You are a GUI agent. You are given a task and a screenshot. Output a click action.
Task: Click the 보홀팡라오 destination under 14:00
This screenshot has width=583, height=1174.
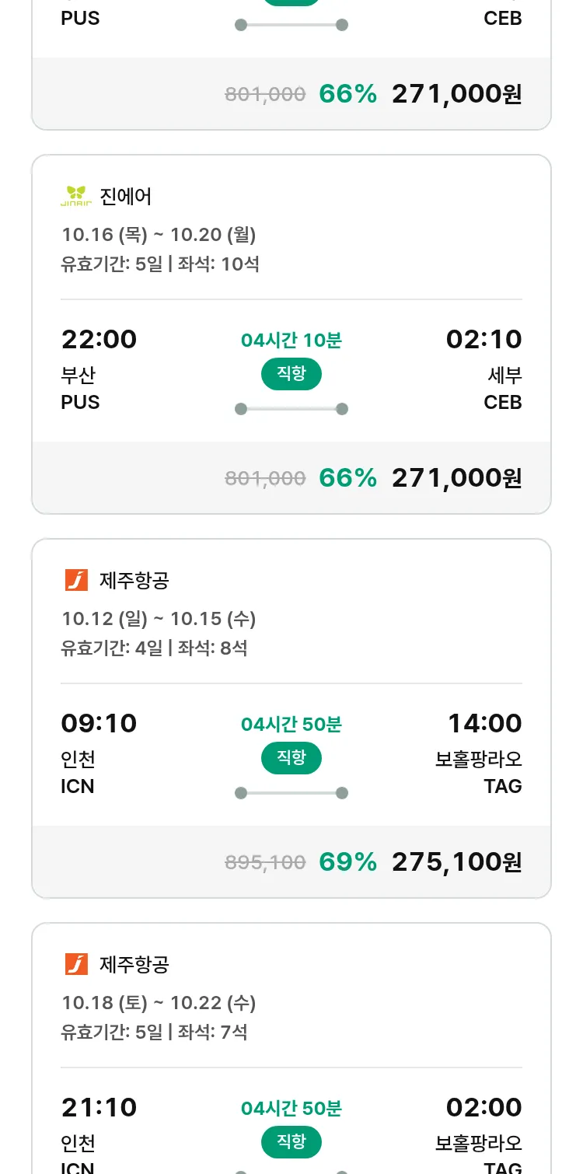[478, 759]
